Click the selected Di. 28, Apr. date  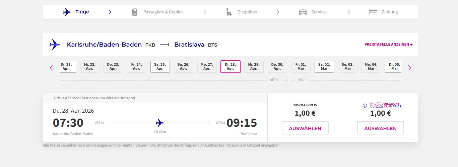231,66
